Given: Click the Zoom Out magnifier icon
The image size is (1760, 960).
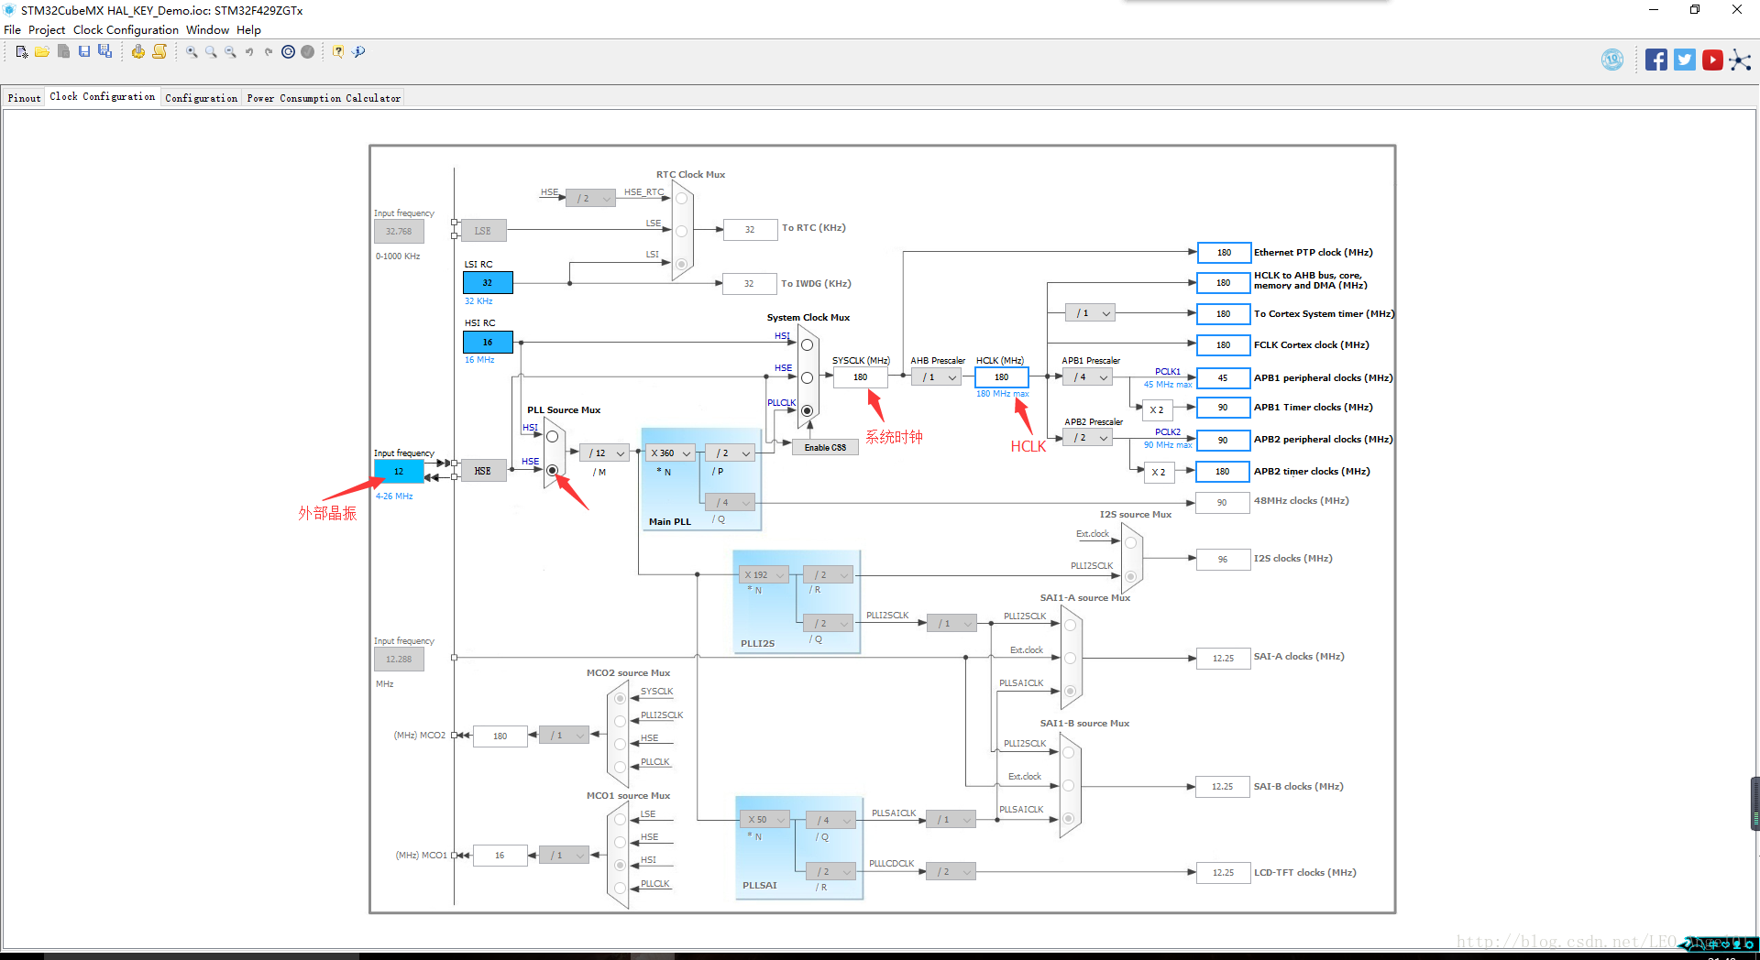Looking at the screenshot, I should (x=230, y=52).
